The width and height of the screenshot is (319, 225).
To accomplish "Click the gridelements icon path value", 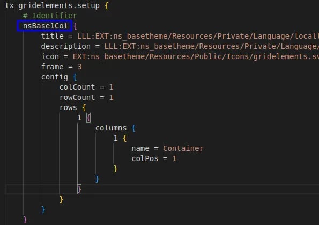I will click(196, 56).
